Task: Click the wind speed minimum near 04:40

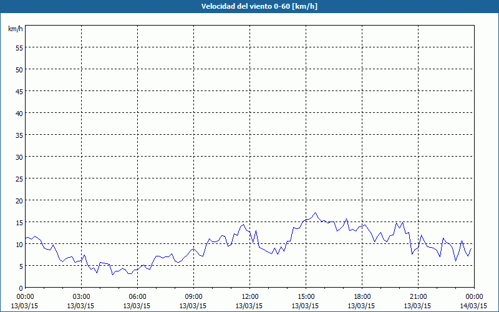Action: (112, 275)
